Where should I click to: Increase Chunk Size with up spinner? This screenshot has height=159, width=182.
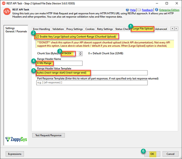80,52
